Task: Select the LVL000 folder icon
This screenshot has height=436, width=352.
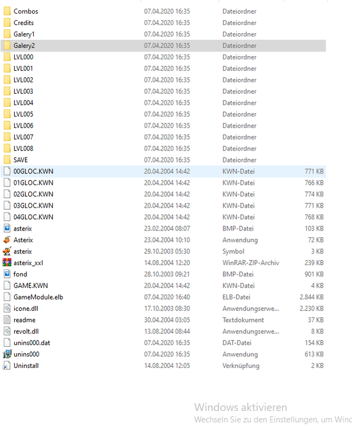Action: tap(7, 57)
